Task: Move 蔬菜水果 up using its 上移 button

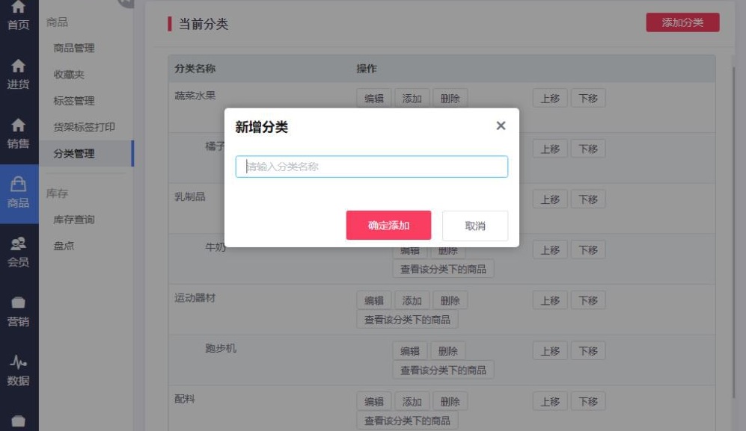Action: pos(551,98)
